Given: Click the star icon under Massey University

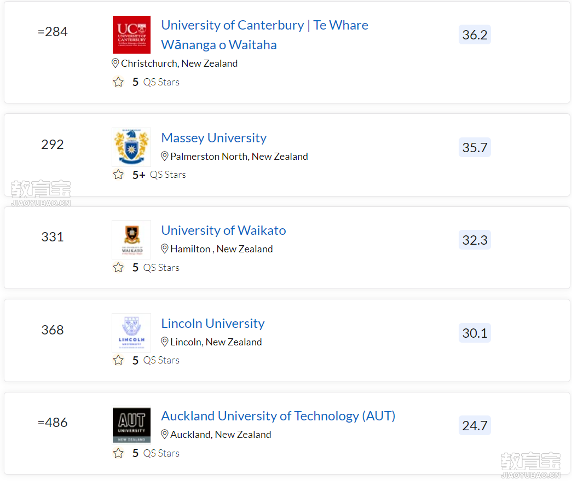Looking at the screenshot, I should click(x=118, y=175).
